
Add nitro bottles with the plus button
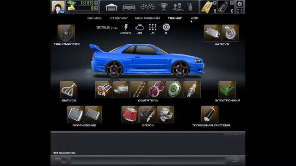[x=232, y=3]
